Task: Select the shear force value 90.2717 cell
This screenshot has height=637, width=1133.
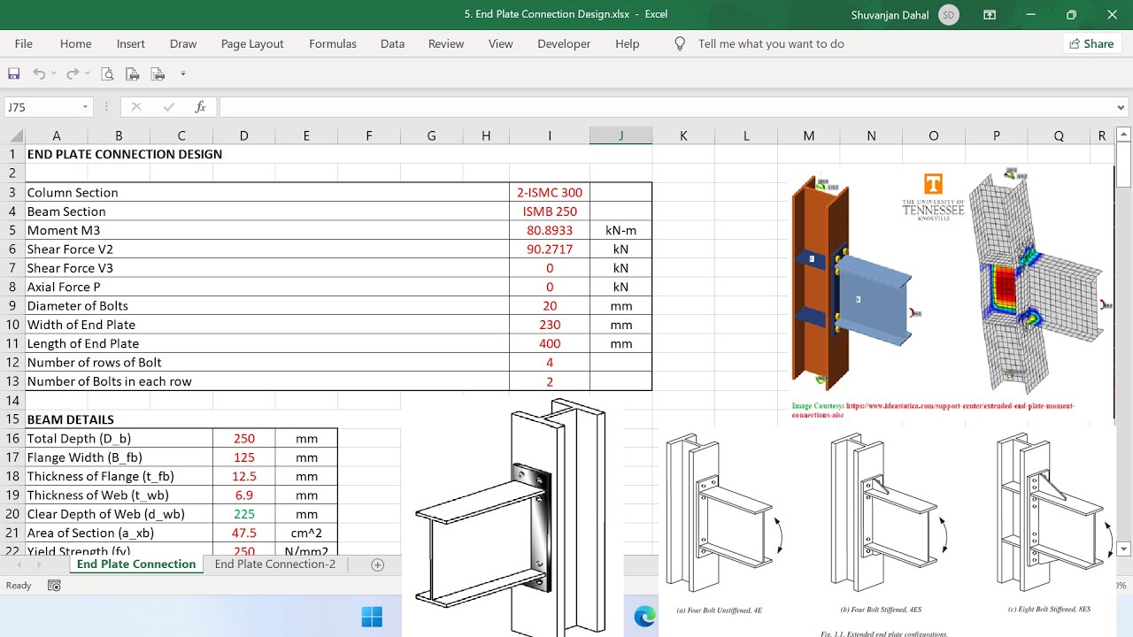Action: tap(550, 249)
